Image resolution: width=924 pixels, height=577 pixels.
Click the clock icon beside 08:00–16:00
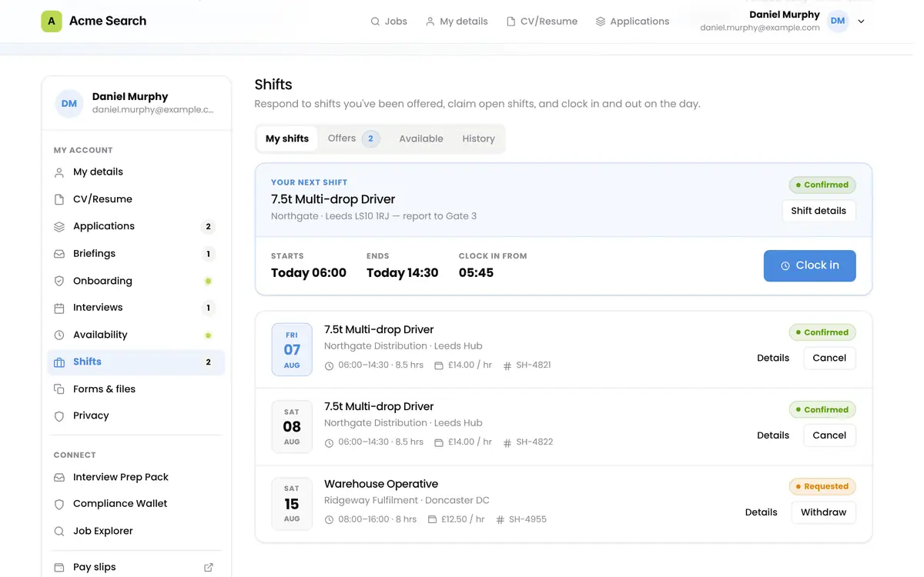pos(329,520)
